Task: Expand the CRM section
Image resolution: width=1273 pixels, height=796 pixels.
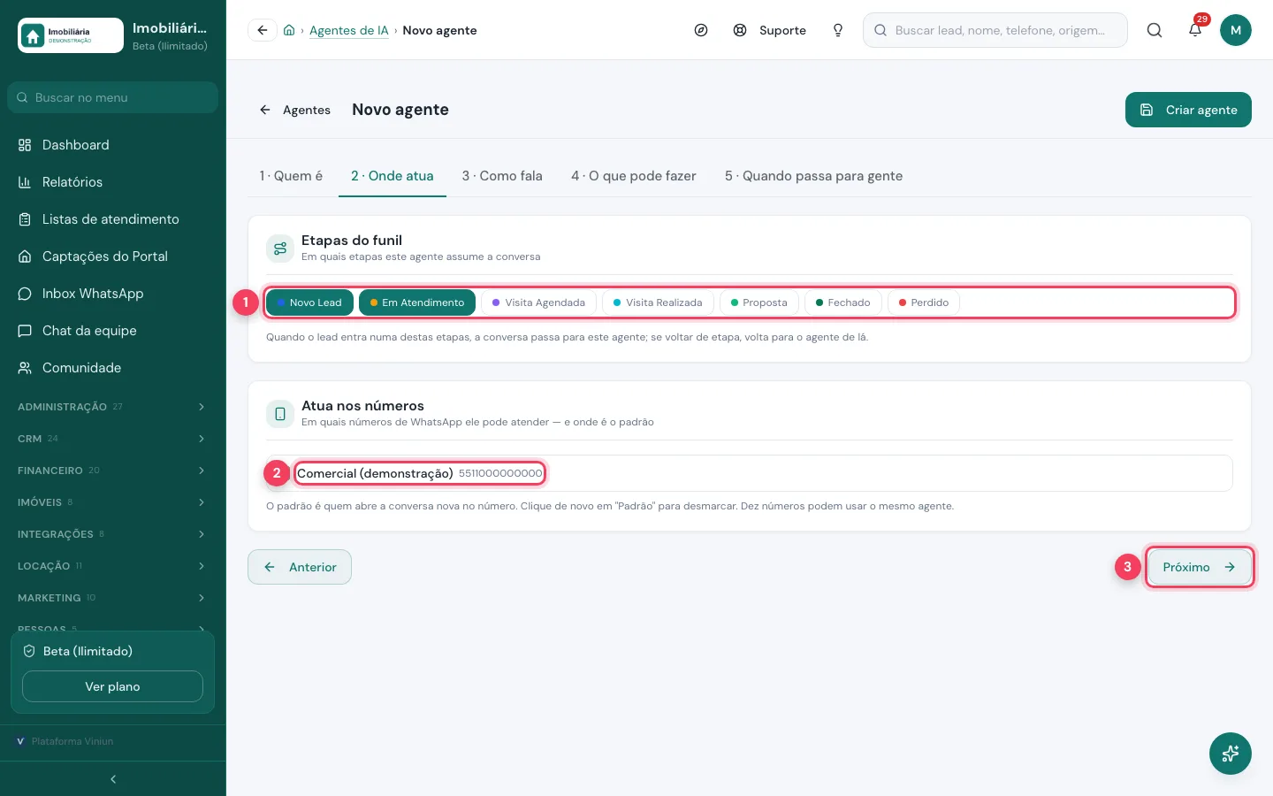Action: [x=111, y=439]
